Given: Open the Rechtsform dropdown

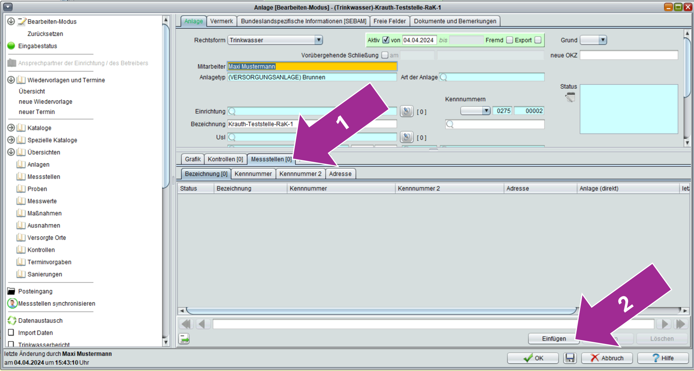Looking at the screenshot, I should pyautogui.click(x=318, y=40).
